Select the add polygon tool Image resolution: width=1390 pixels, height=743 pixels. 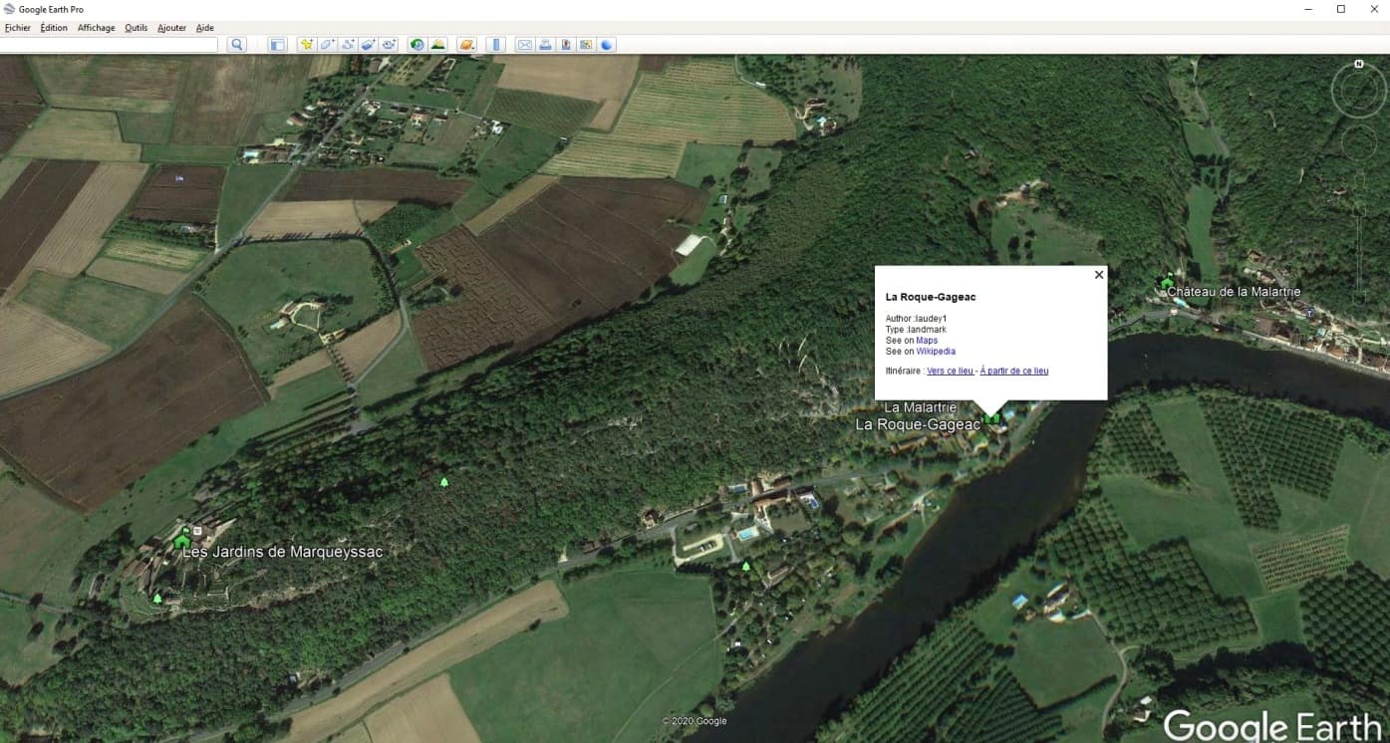(327, 45)
